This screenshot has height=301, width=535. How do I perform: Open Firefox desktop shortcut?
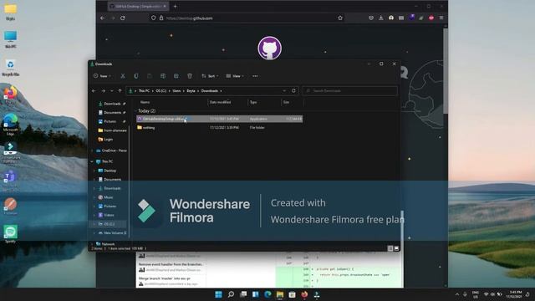[x=10, y=95]
